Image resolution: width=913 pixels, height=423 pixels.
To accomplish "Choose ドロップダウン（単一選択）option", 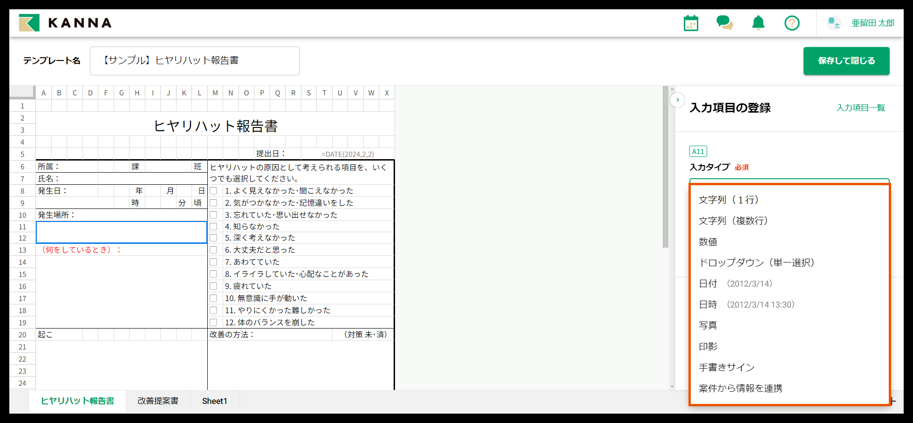I will (x=790, y=262).
